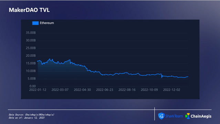Click the 10.00B y-axis label
This screenshot has height=124, width=220.
[x=31, y=71]
